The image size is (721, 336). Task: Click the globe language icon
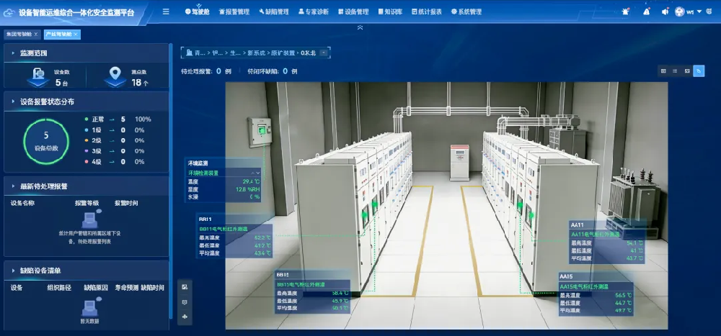[709, 12]
